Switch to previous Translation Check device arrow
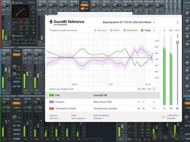Image resolution: width=190 pixels, height=142 pixels. tap(139, 108)
